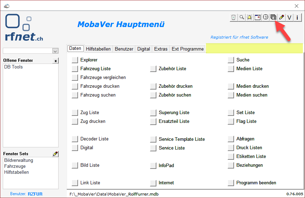
Task: Select the Extras tab
Action: [161, 49]
